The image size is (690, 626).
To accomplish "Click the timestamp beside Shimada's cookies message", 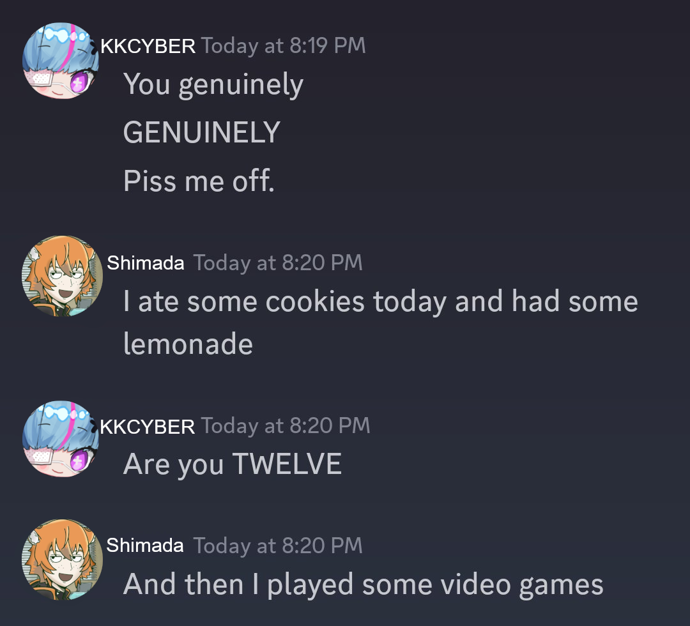I will click(x=278, y=263).
